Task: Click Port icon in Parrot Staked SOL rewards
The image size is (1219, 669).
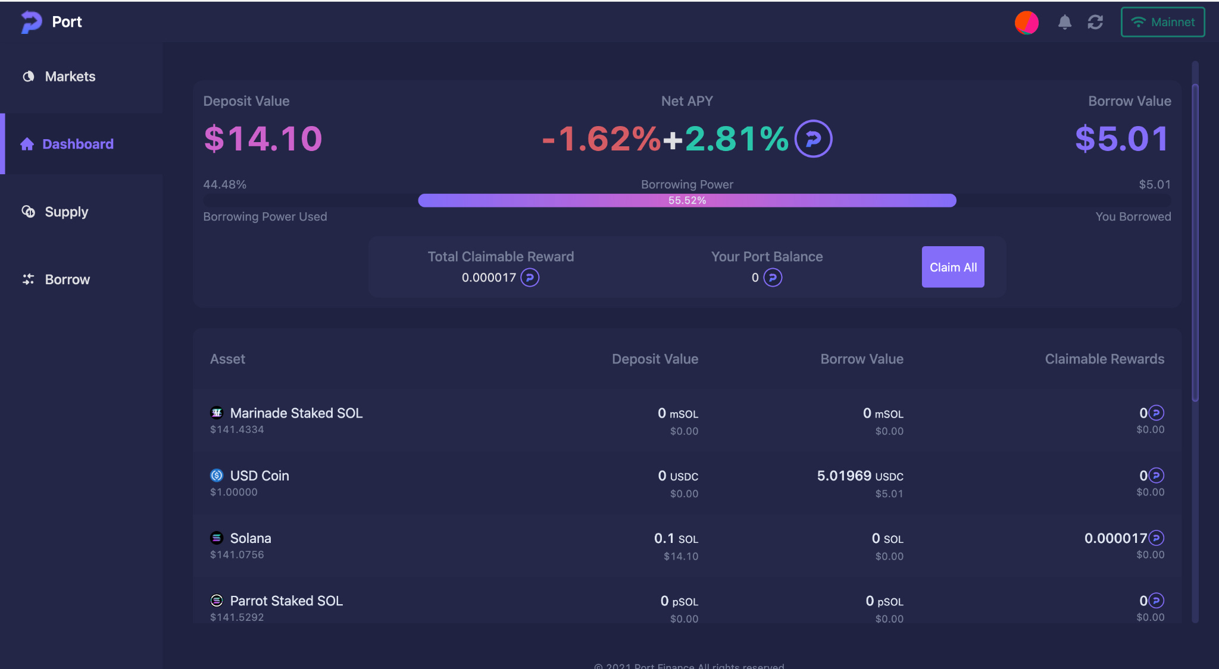Action: pyautogui.click(x=1156, y=601)
